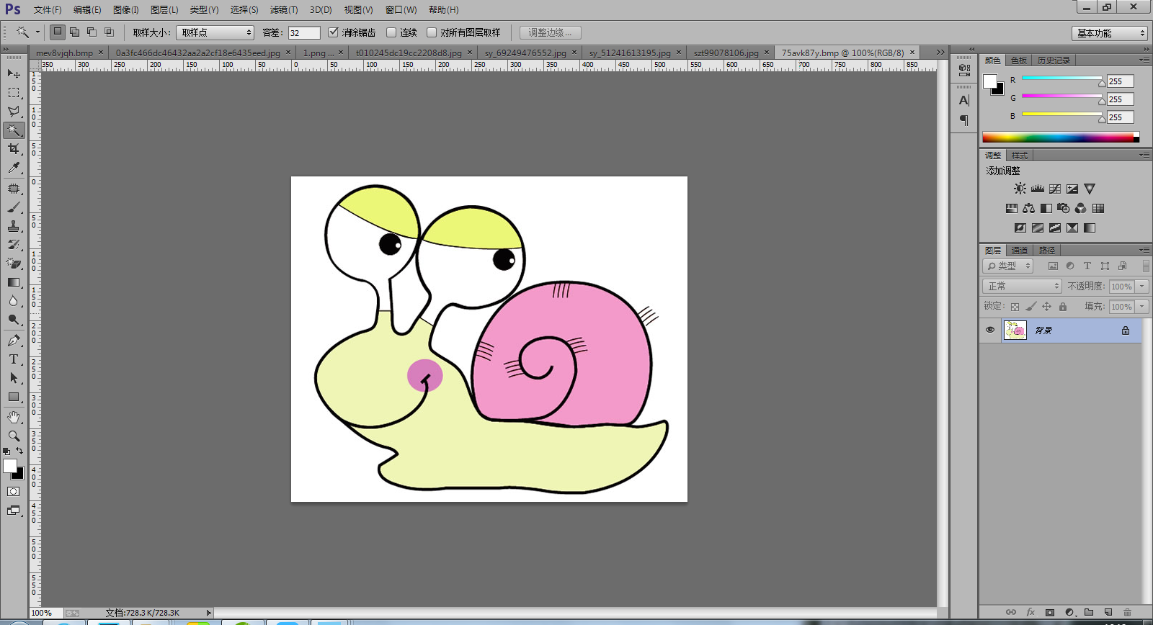Enable the 连续 contiguous checkbox
1153x625 pixels.
pyautogui.click(x=391, y=32)
